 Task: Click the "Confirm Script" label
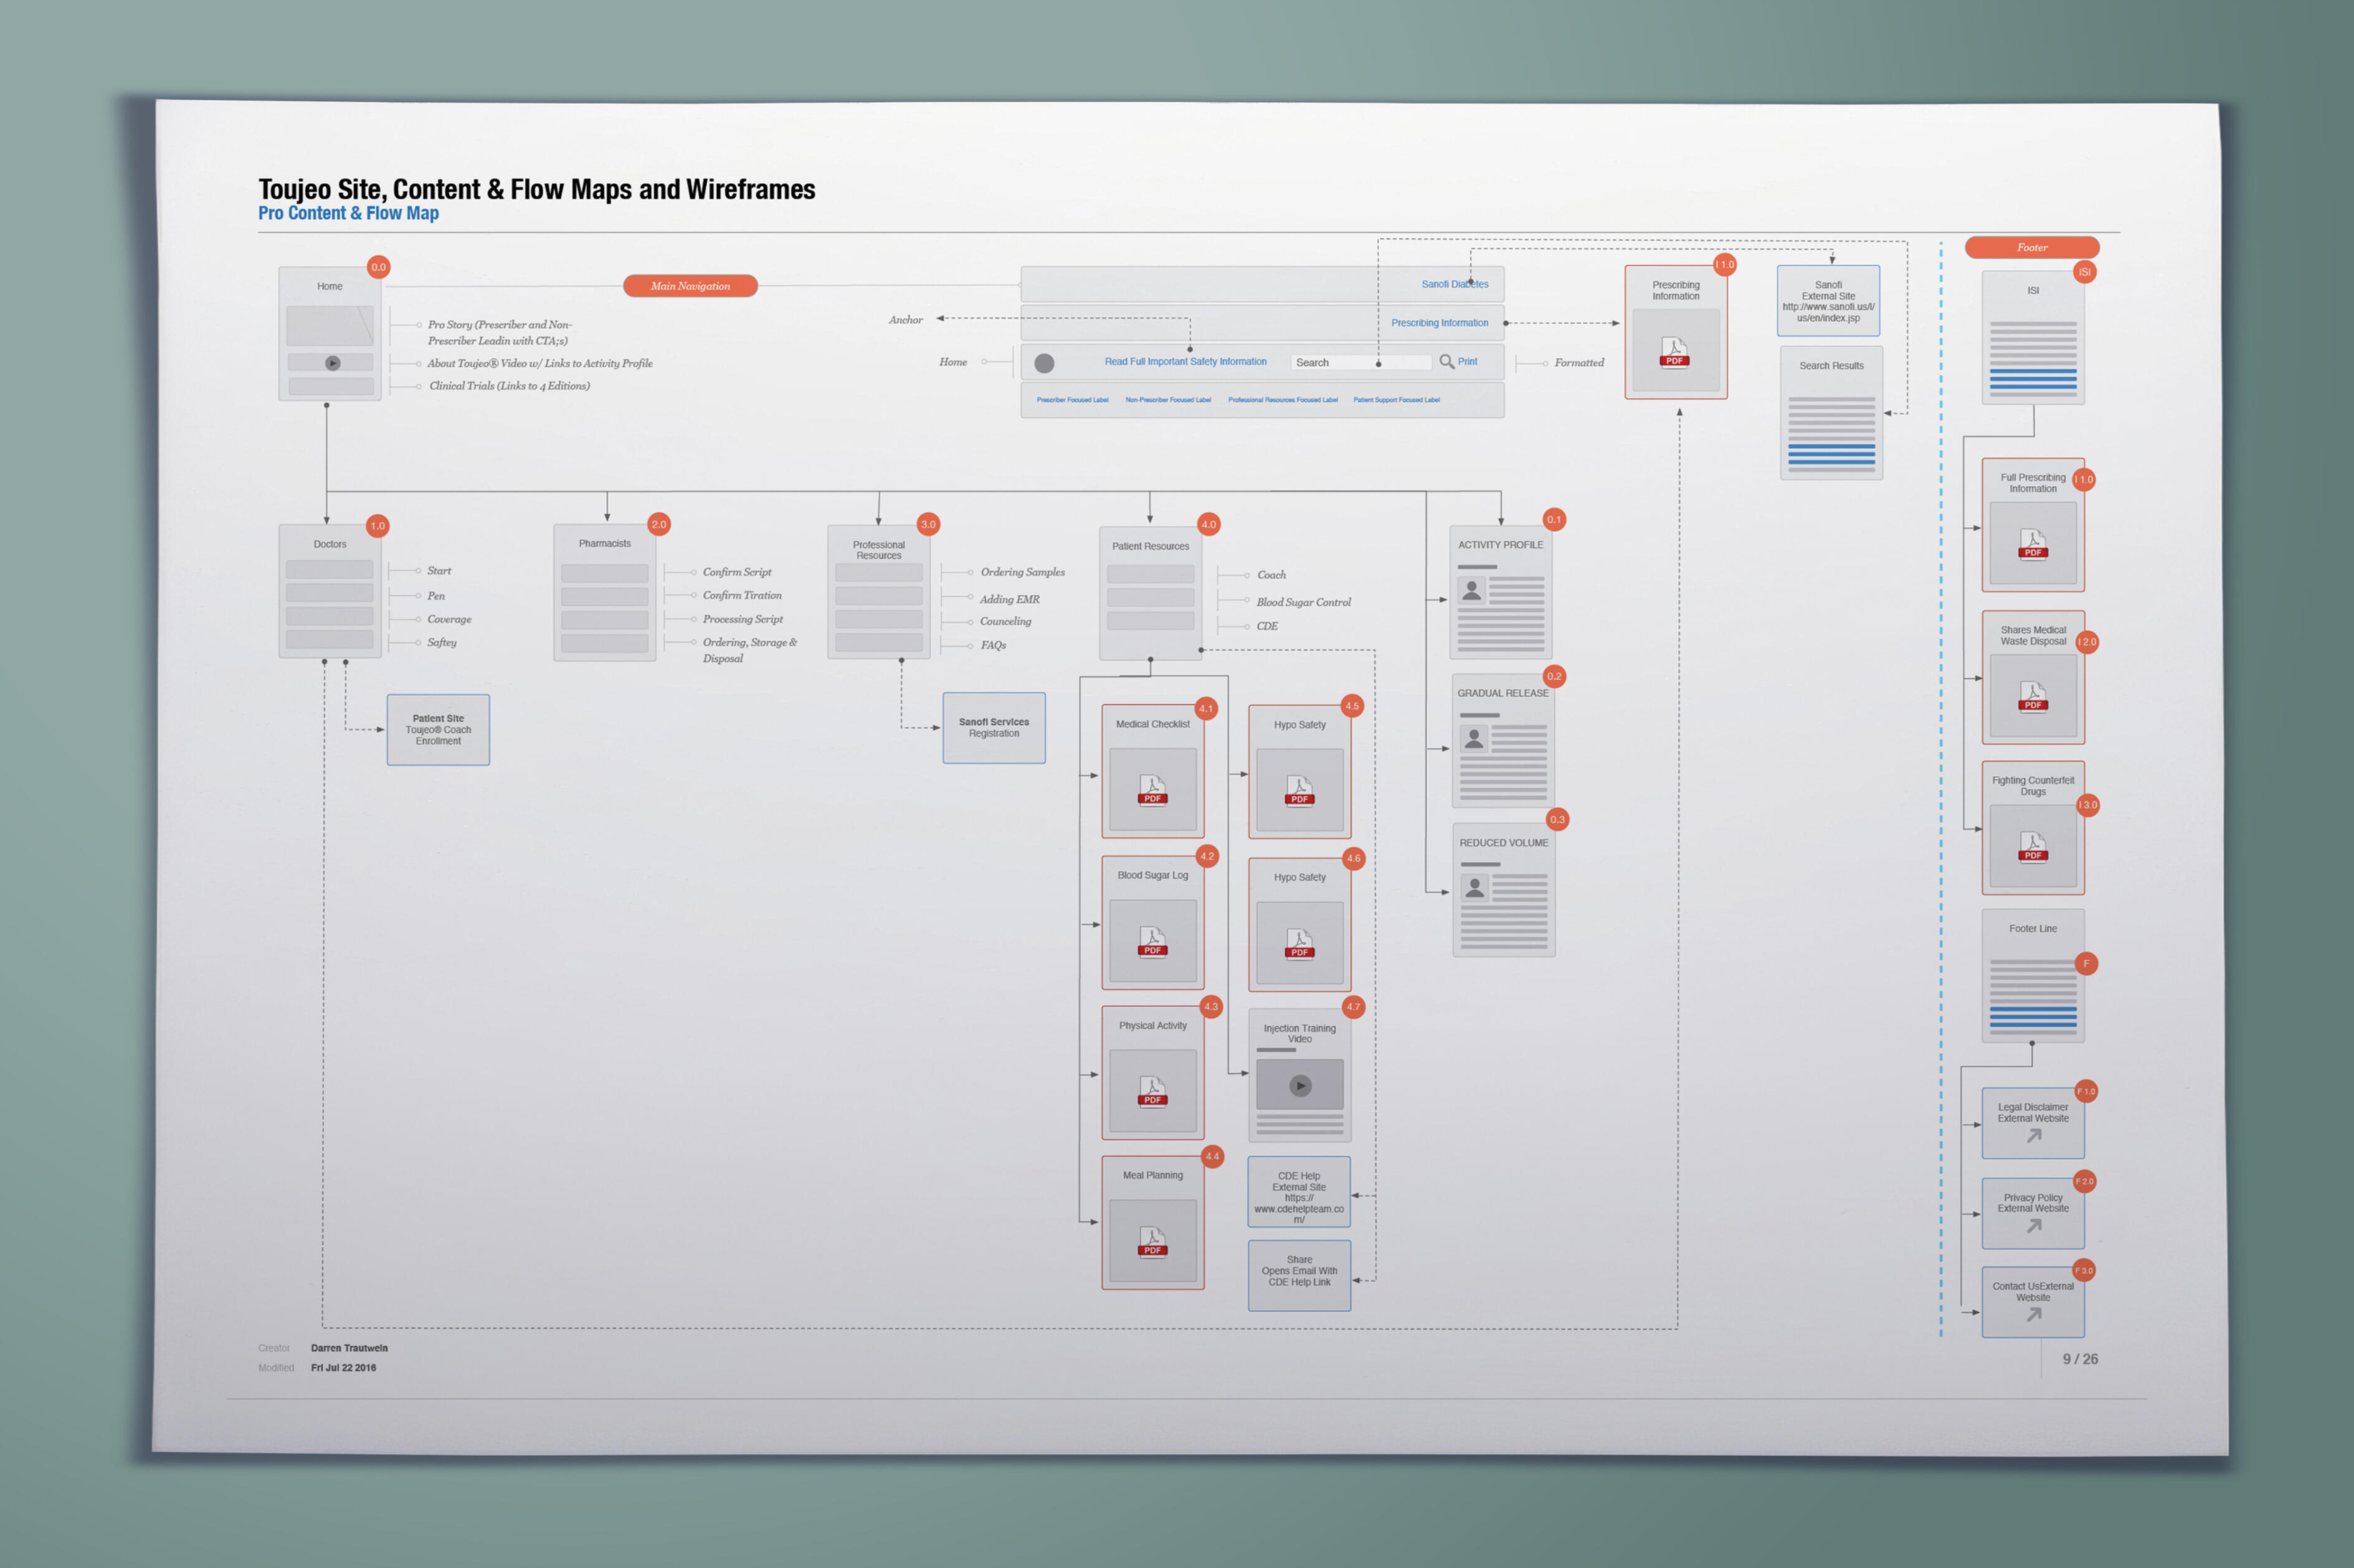pyautogui.click(x=738, y=572)
